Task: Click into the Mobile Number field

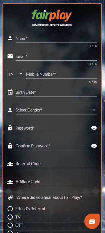Action: point(61,74)
